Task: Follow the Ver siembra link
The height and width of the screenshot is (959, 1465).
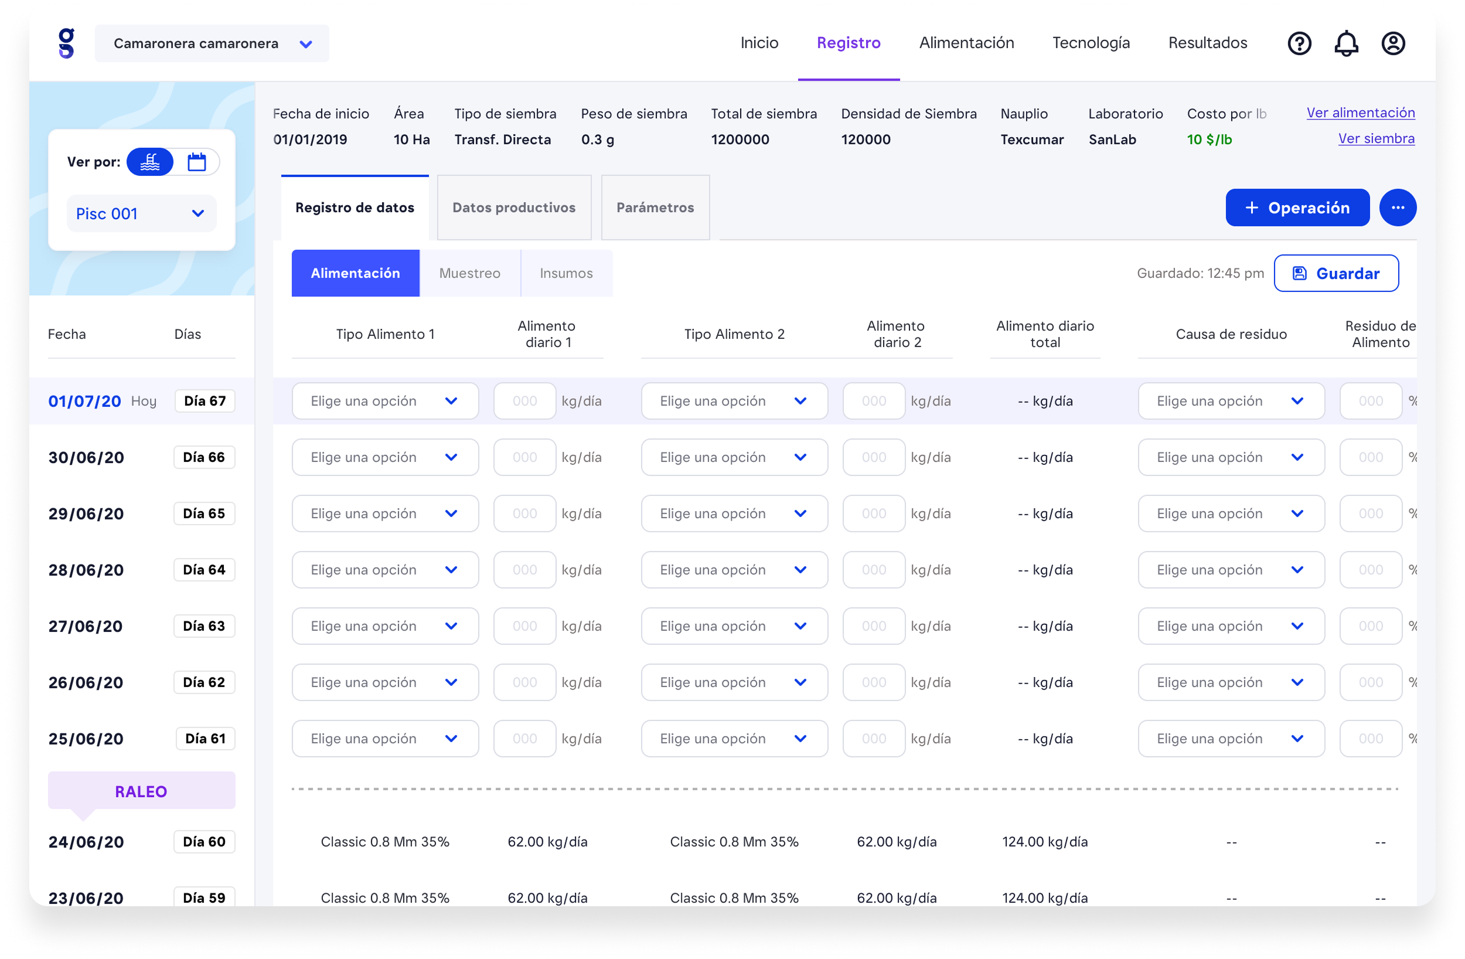Action: (x=1376, y=138)
